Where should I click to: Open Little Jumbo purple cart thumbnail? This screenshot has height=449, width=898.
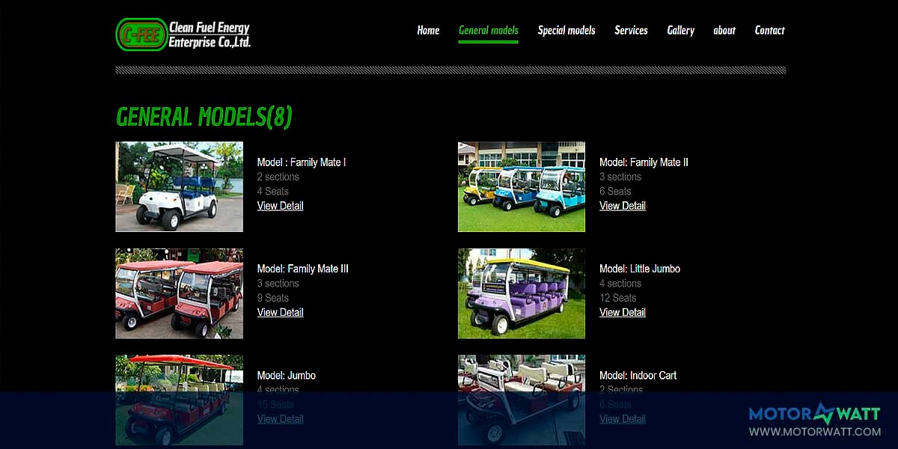click(x=521, y=293)
